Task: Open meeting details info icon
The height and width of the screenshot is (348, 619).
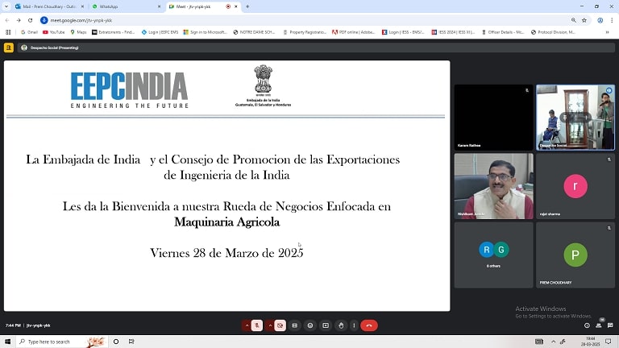Action: (x=587, y=325)
